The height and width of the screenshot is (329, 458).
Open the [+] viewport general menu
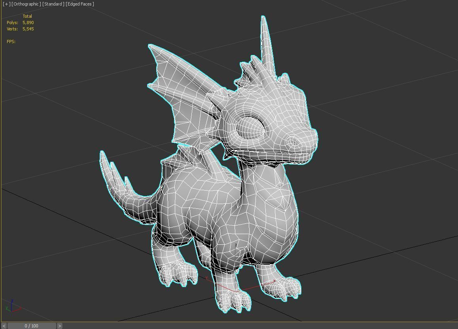(6, 4)
